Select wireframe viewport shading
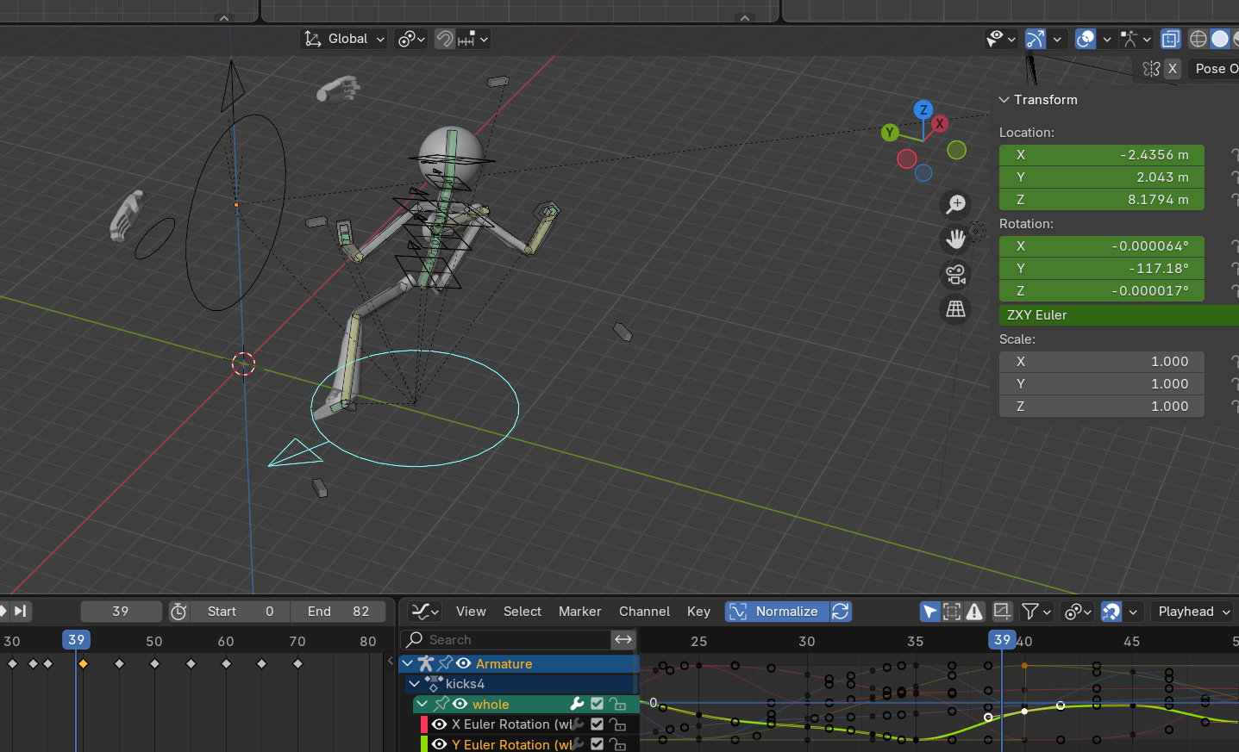 click(x=1198, y=39)
